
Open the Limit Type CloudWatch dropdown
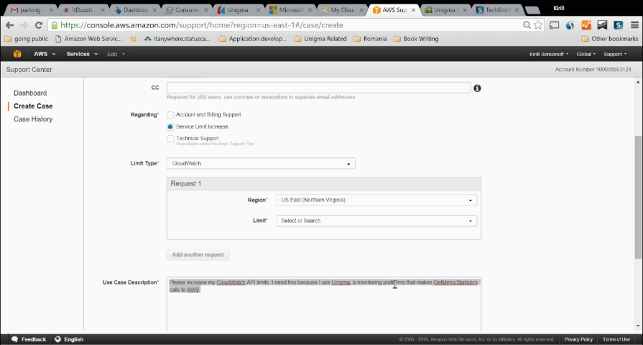coord(261,163)
